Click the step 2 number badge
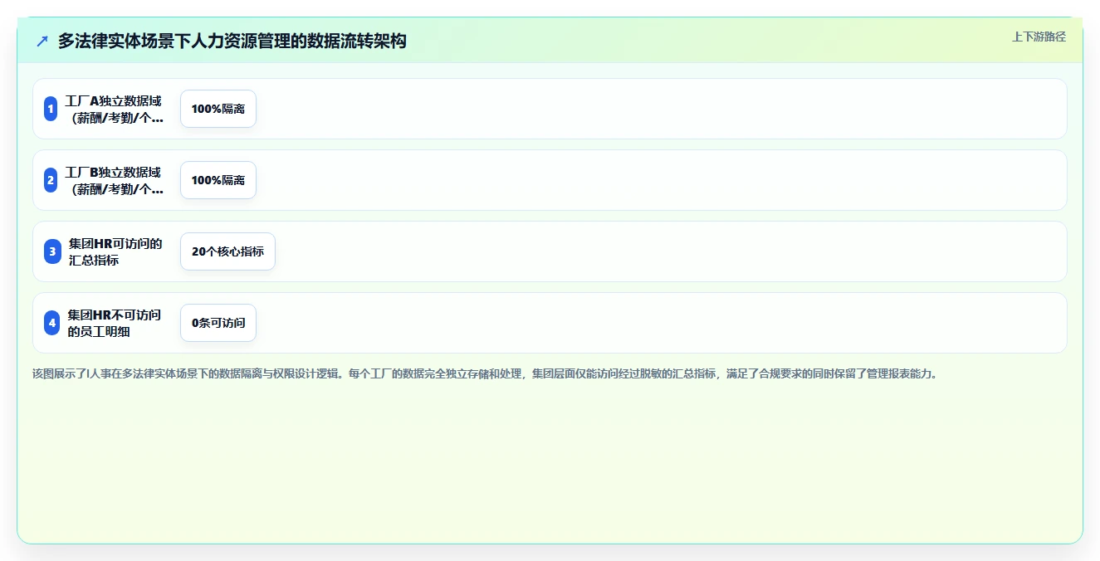Viewport: 1100px width, 561px height. (x=51, y=180)
